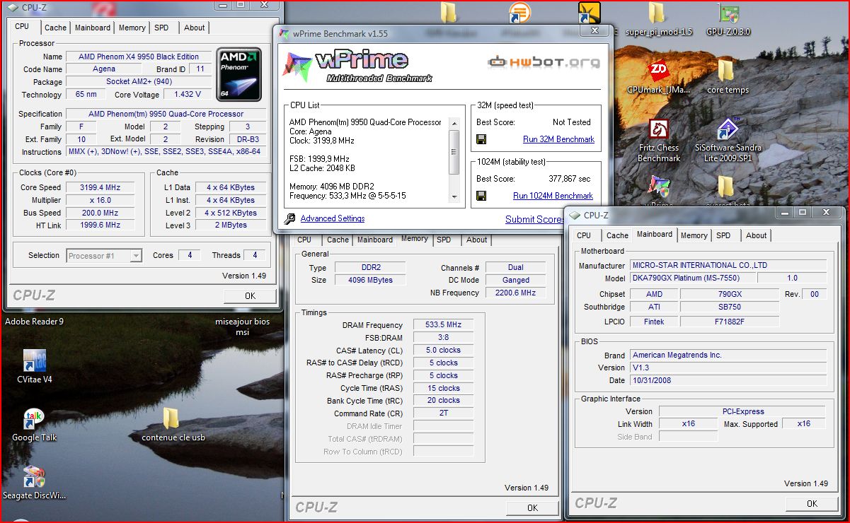The width and height of the screenshot is (850, 523).
Task: Click the CPU List scrollbar up arrow
Action: [x=454, y=124]
